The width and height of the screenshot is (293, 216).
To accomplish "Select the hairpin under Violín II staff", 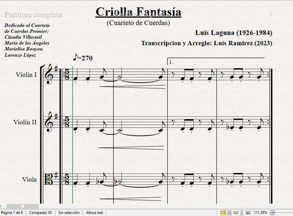I will (x=131, y=148).
